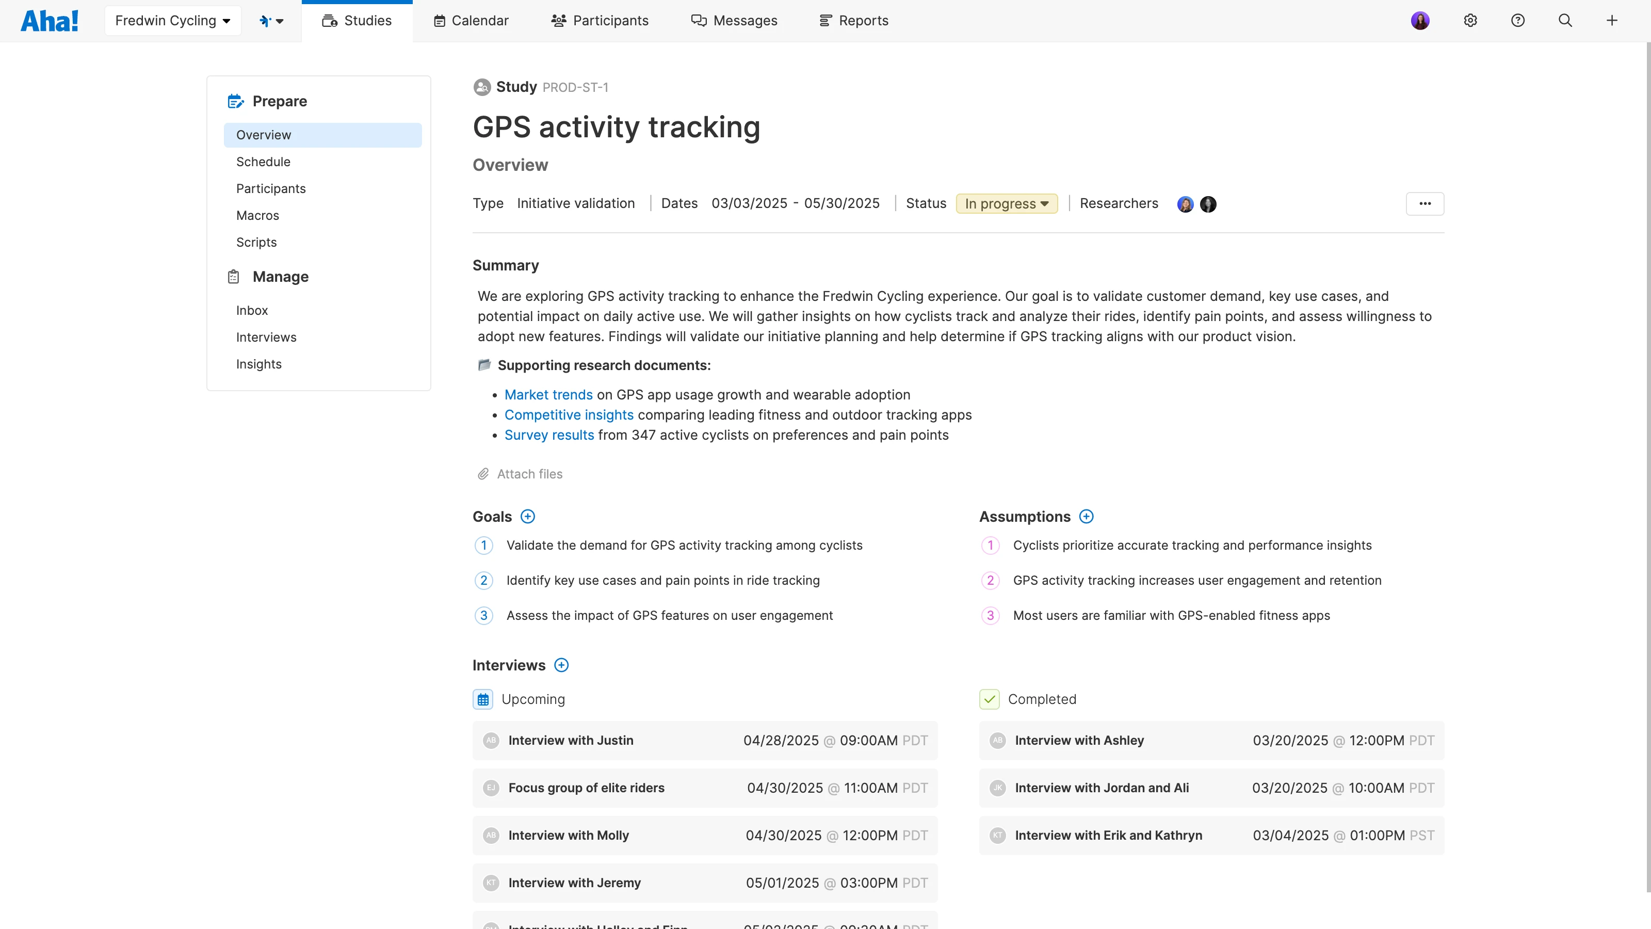This screenshot has height=929, width=1651.
Task: Open the In progress status dropdown
Action: click(x=1006, y=203)
